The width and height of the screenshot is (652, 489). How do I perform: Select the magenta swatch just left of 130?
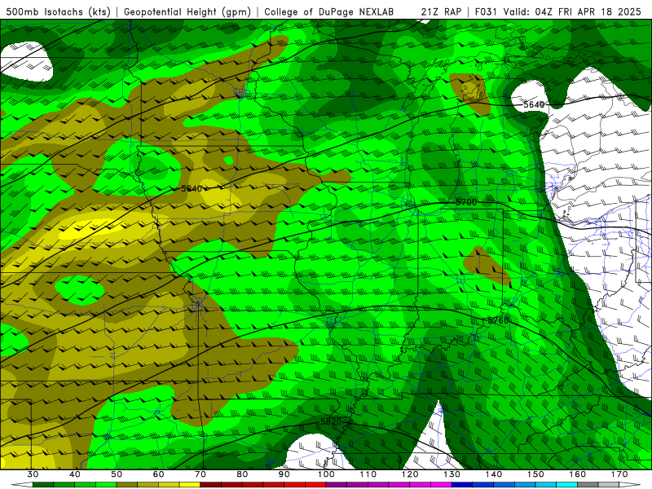(x=441, y=485)
